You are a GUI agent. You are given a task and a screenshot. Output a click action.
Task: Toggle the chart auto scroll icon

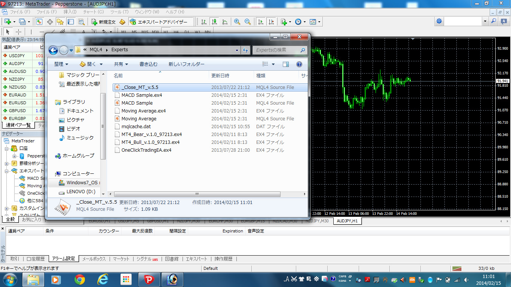260,22
